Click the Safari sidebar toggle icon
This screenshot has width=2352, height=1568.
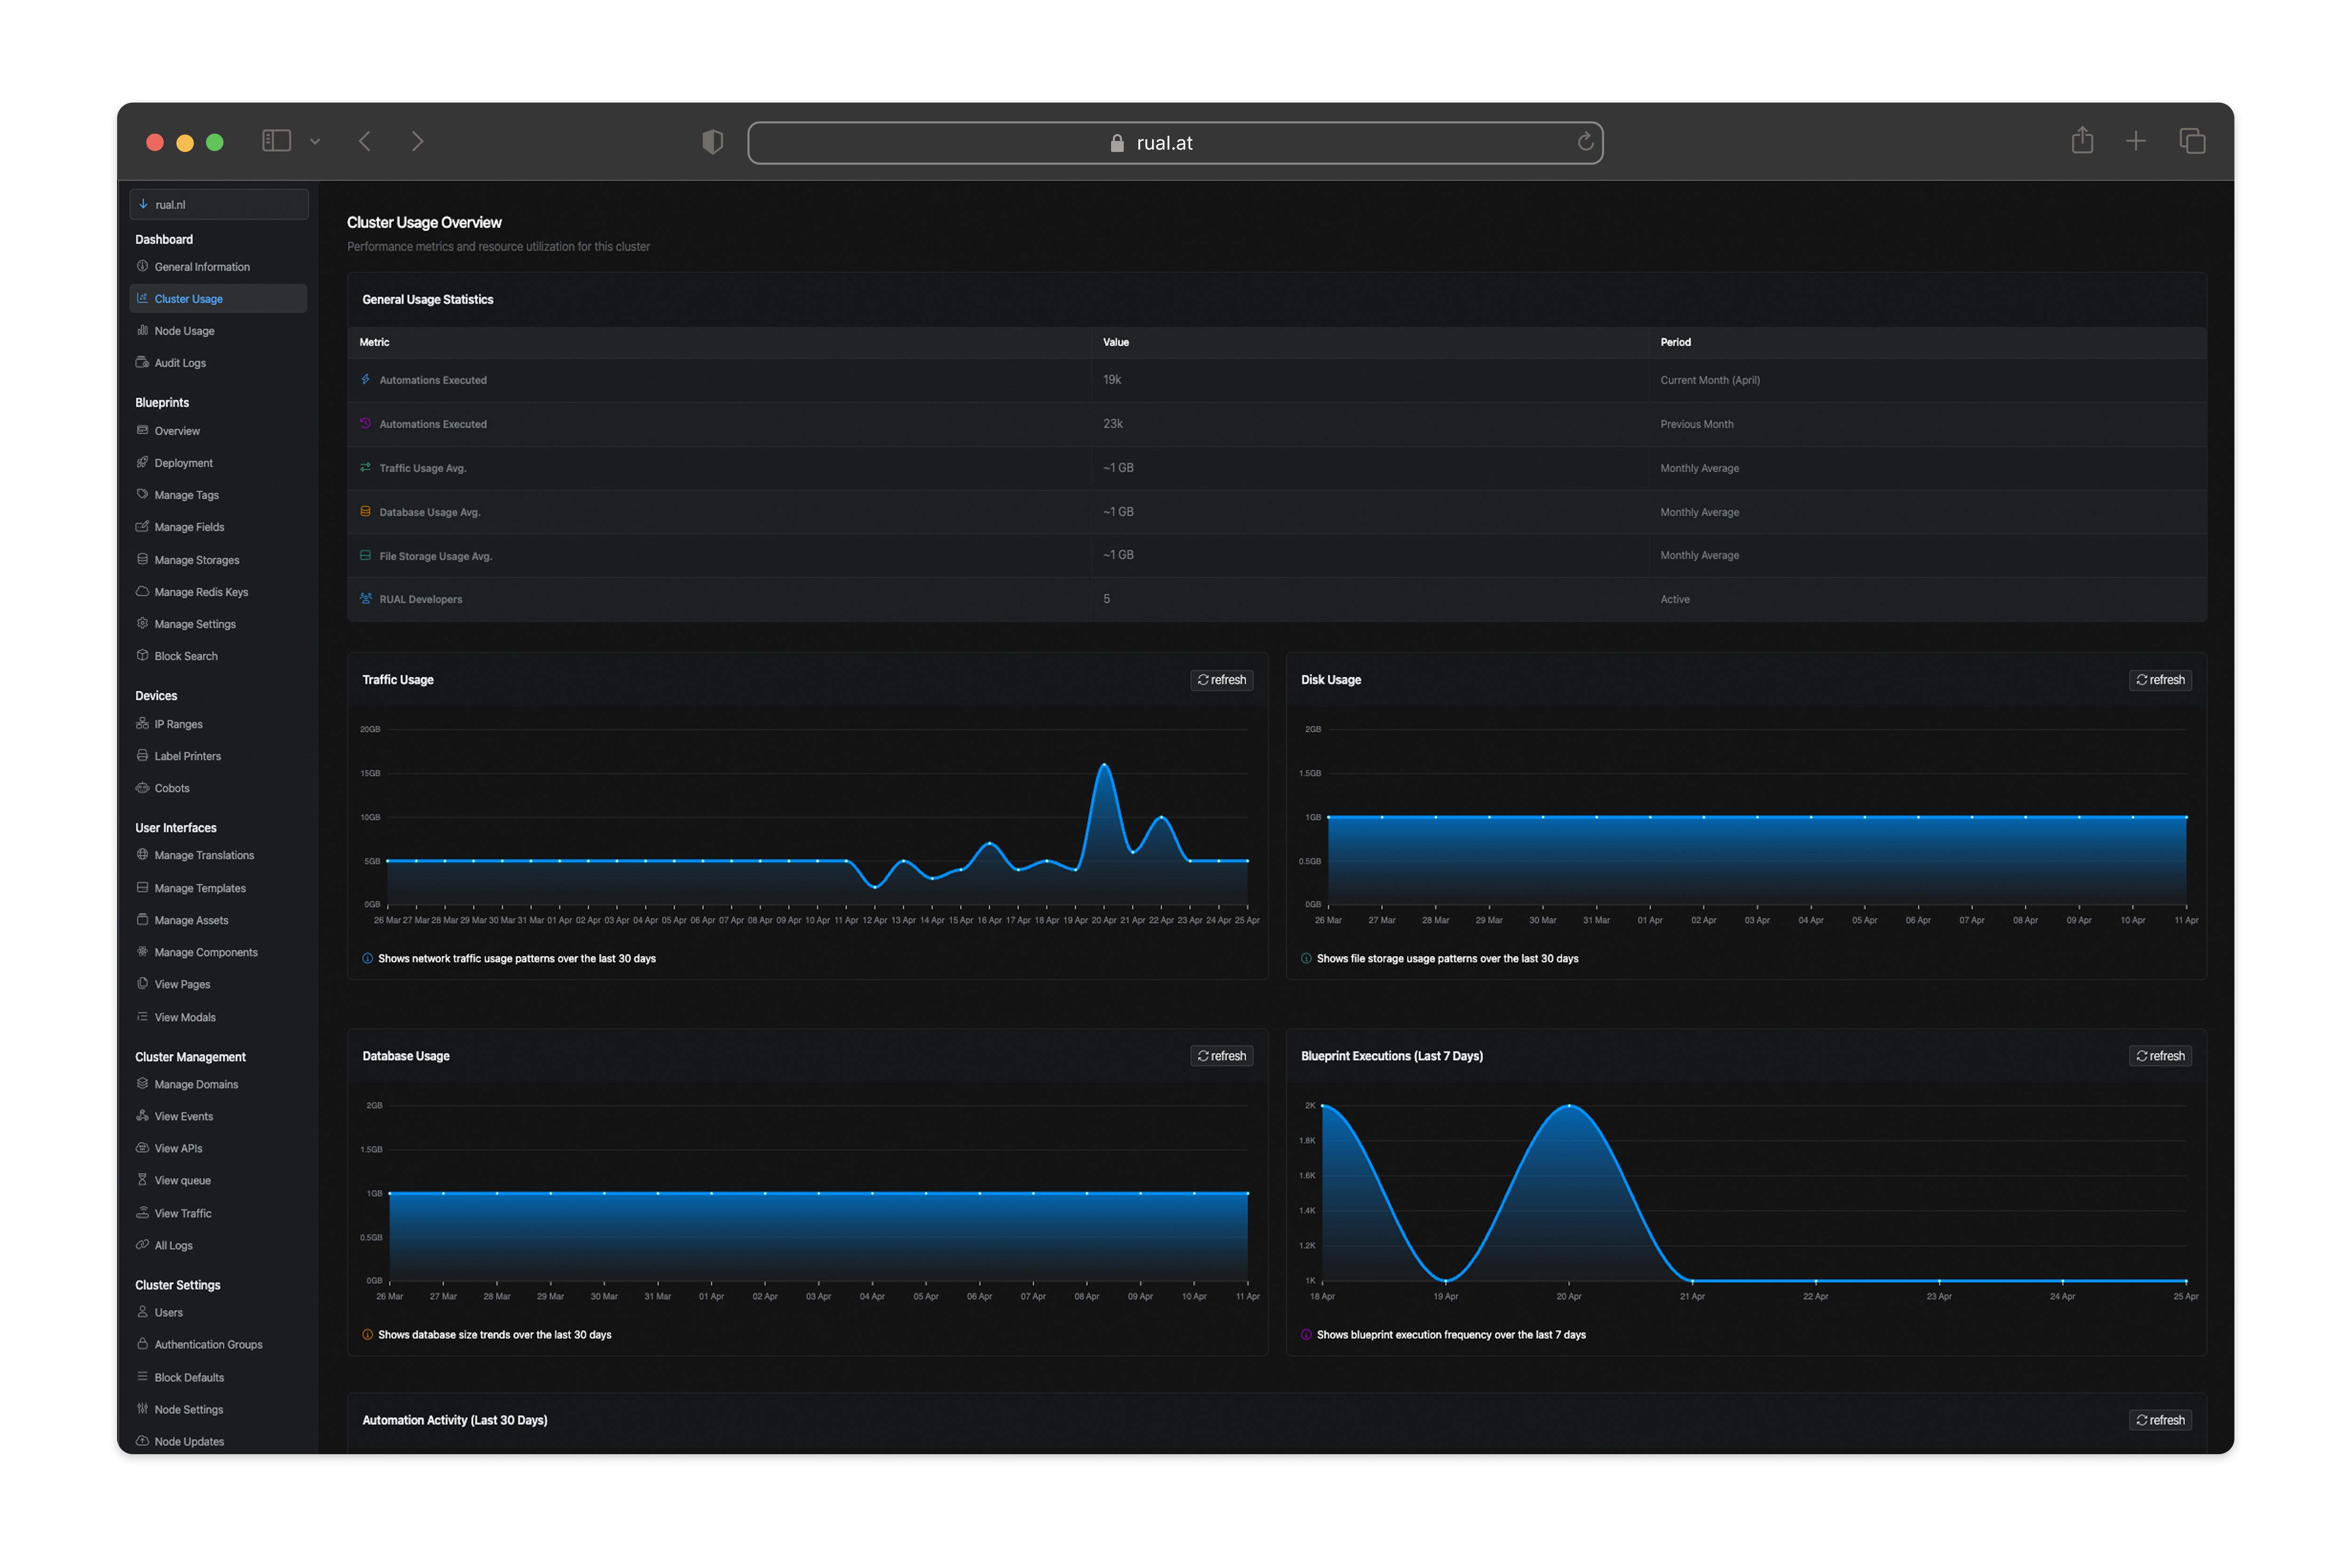[x=276, y=141]
